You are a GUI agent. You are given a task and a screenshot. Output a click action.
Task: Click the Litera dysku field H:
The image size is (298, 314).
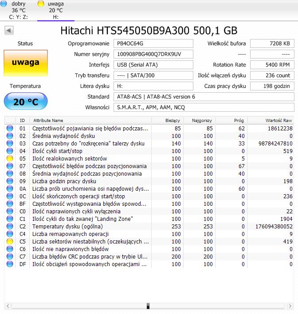153,86
